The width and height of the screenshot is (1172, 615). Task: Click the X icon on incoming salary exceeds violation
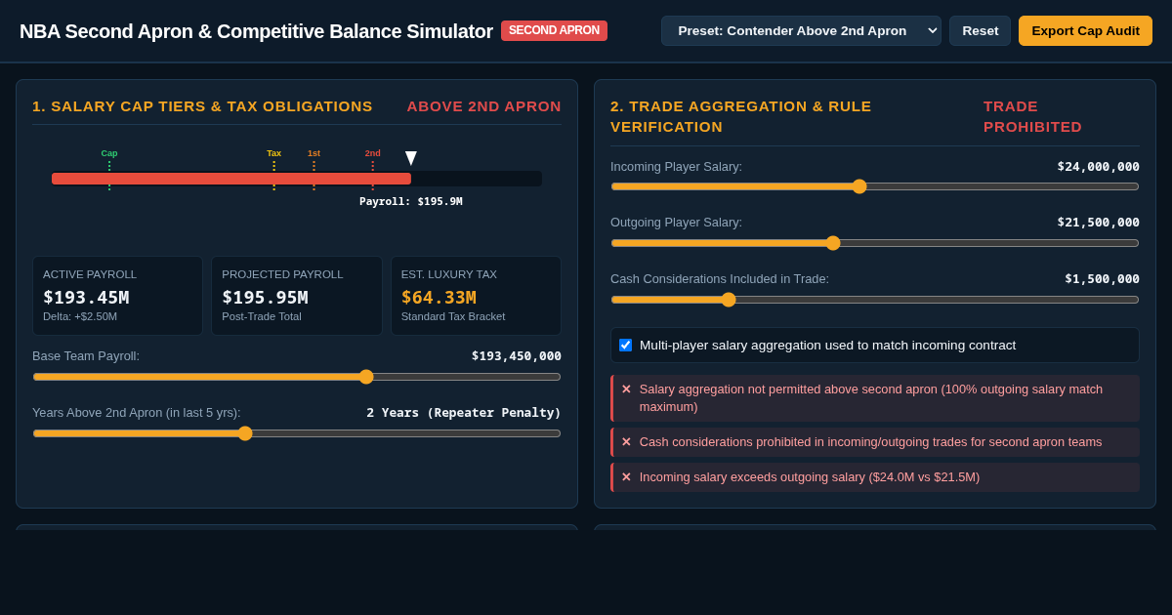click(626, 477)
